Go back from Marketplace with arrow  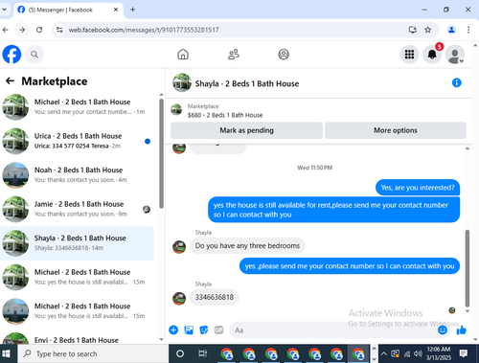[x=10, y=81]
